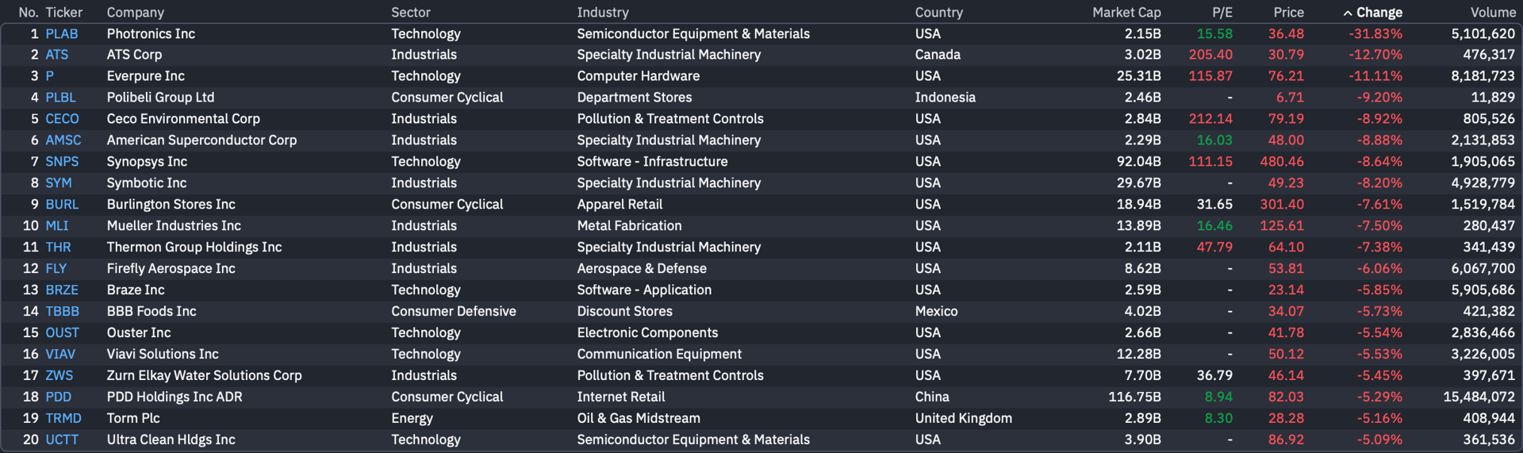Open the BURL ticker link

click(x=62, y=205)
